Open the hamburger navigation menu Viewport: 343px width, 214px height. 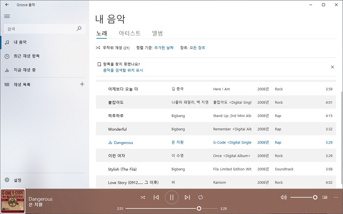[x=7, y=16]
